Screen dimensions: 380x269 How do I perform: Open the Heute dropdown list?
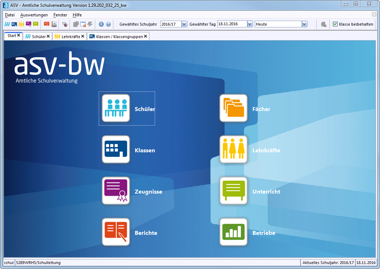coord(304,24)
